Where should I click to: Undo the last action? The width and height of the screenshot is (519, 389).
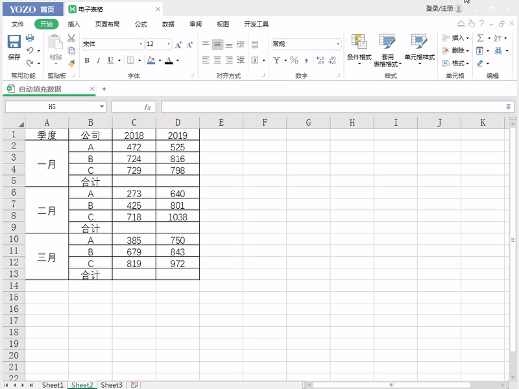pos(30,51)
